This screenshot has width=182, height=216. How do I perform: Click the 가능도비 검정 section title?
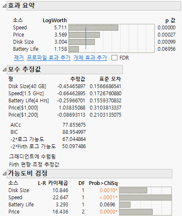(28, 174)
